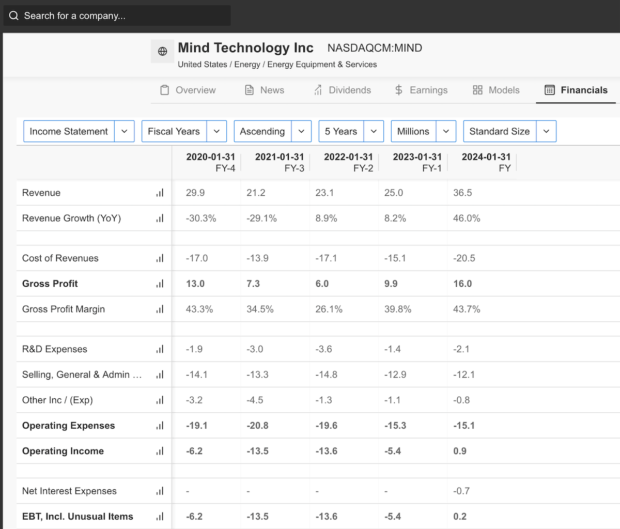This screenshot has height=529, width=620.
Task: Open the Standard Size dropdown
Action: [509, 131]
